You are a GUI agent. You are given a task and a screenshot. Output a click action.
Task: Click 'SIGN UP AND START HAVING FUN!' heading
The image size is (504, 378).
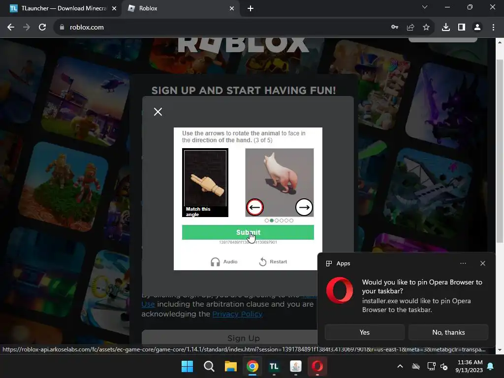(244, 91)
